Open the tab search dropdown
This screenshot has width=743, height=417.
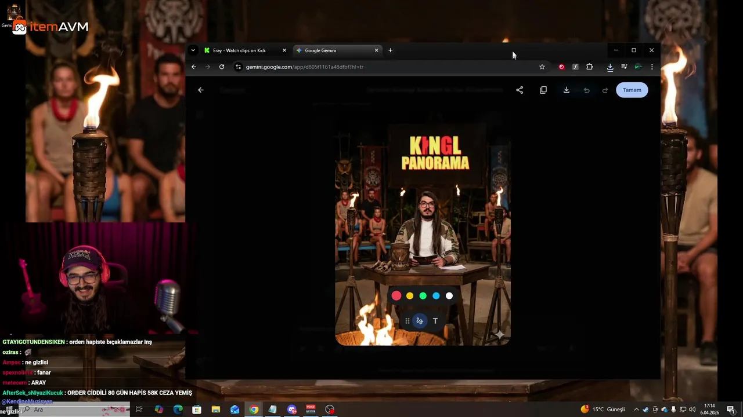[193, 50]
